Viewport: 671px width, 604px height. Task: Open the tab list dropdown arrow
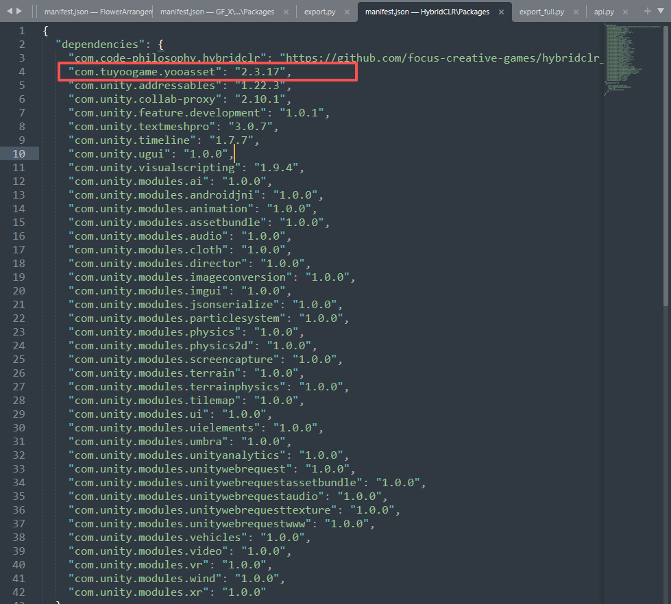click(661, 11)
